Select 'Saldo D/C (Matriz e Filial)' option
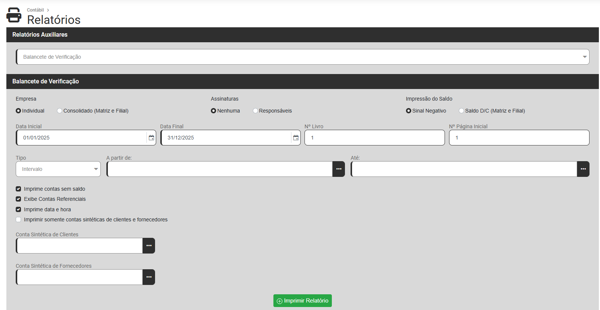The height and width of the screenshot is (310, 600). 461,111
